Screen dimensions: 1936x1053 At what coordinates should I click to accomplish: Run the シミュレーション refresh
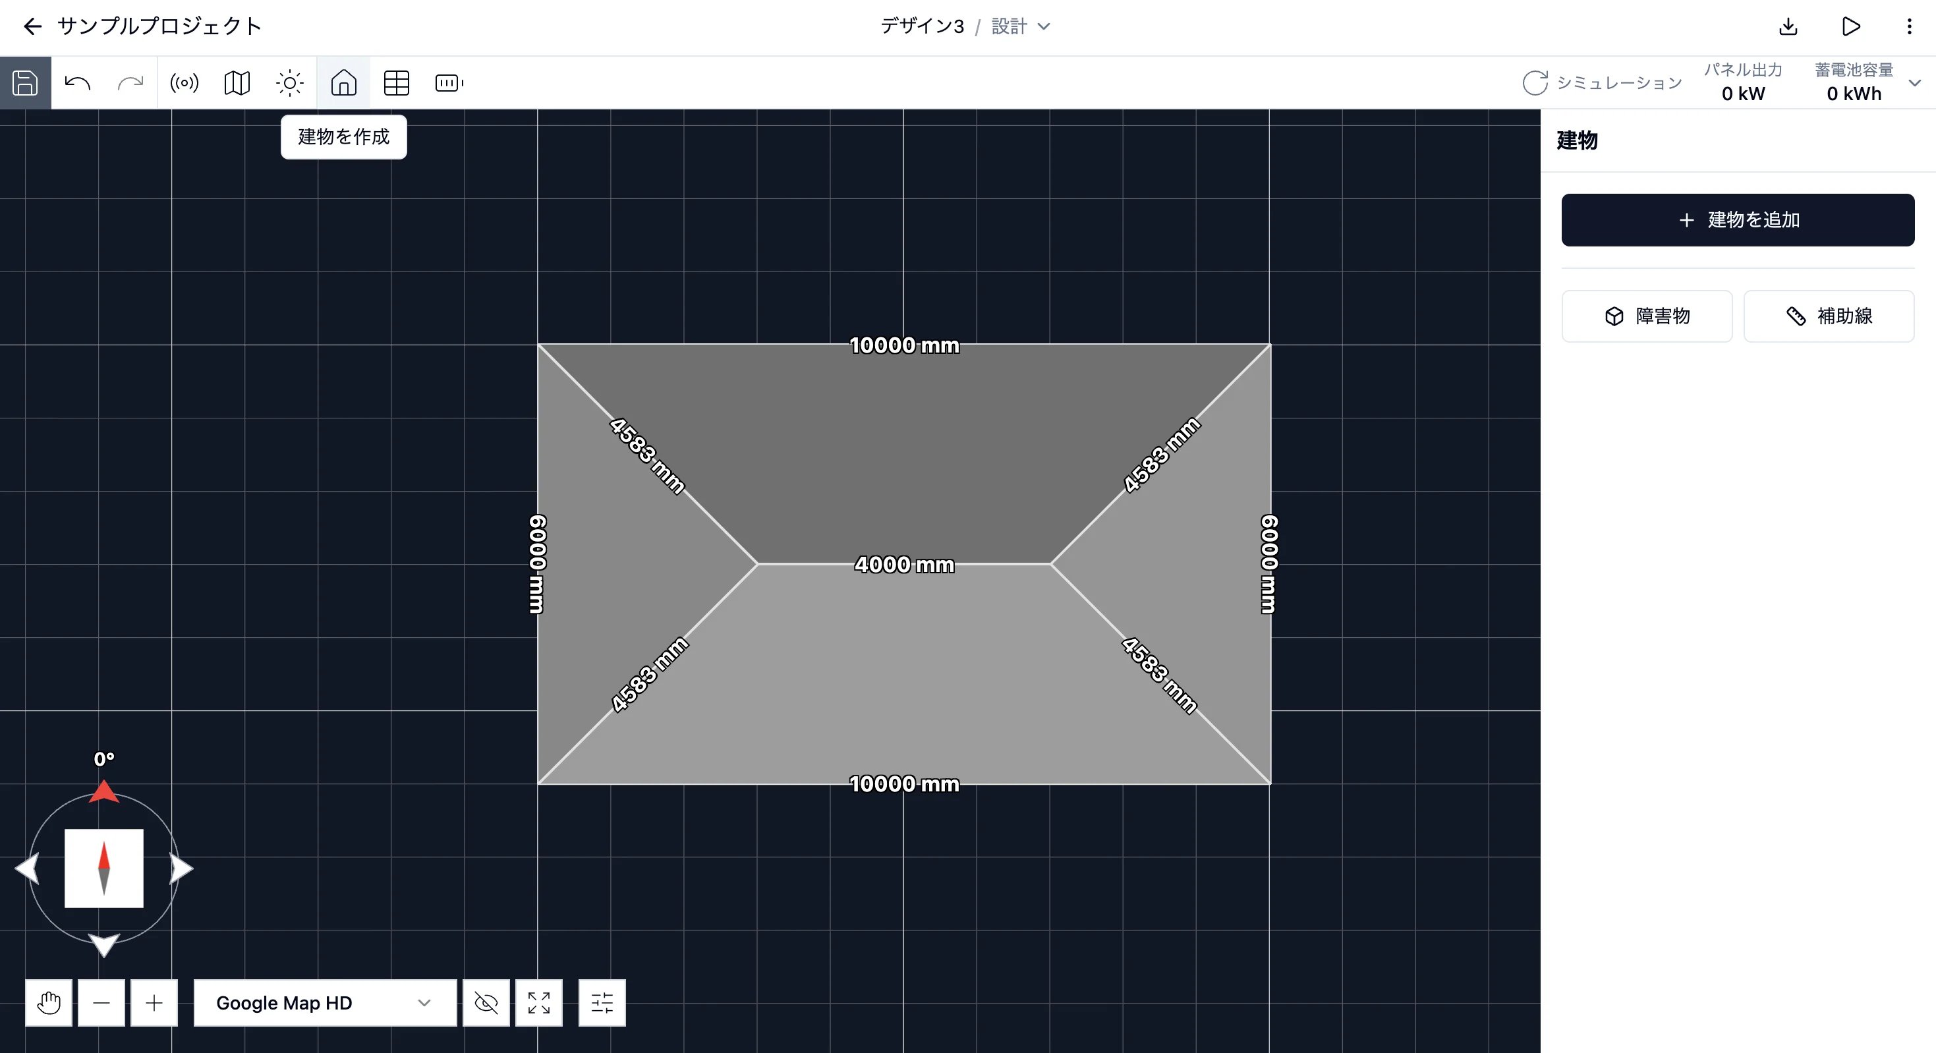pyautogui.click(x=1603, y=82)
